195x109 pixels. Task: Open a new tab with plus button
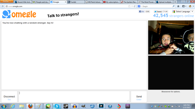(175, 2)
